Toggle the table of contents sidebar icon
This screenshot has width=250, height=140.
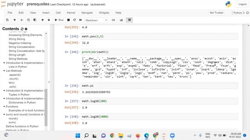click(129, 20)
